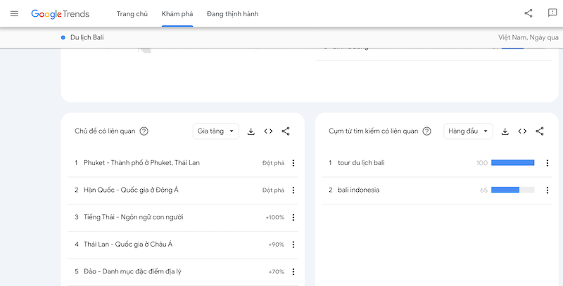Click the blue dot beside Du lịch Bali
Screen dimensions: 563x286
point(63,37)
